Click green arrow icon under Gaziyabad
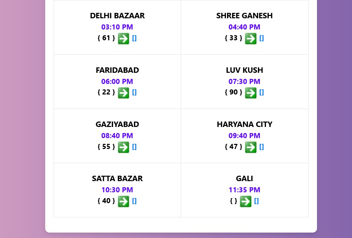Viewport: 352px width, 238px height. coord(123,147)
